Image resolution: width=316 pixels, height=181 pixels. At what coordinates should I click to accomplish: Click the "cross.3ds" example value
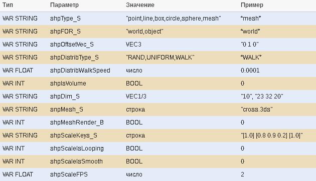tap(256, 109)
